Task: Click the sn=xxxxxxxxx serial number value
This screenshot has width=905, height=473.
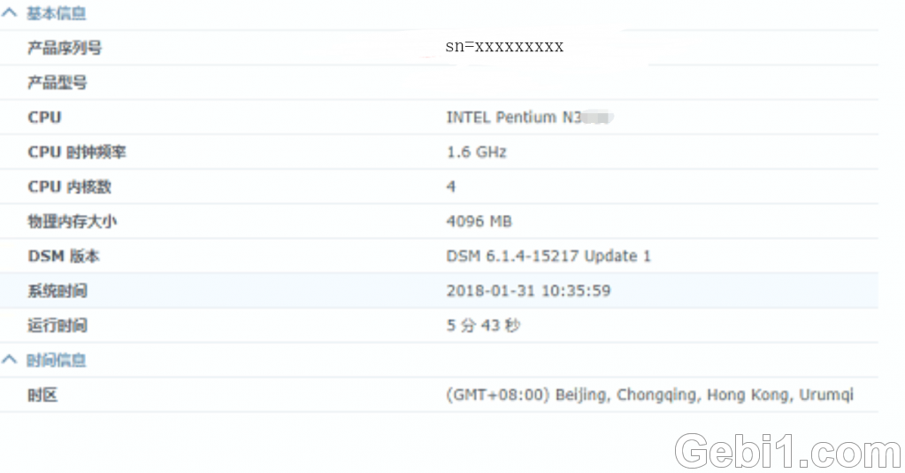Action: (504, 46)
